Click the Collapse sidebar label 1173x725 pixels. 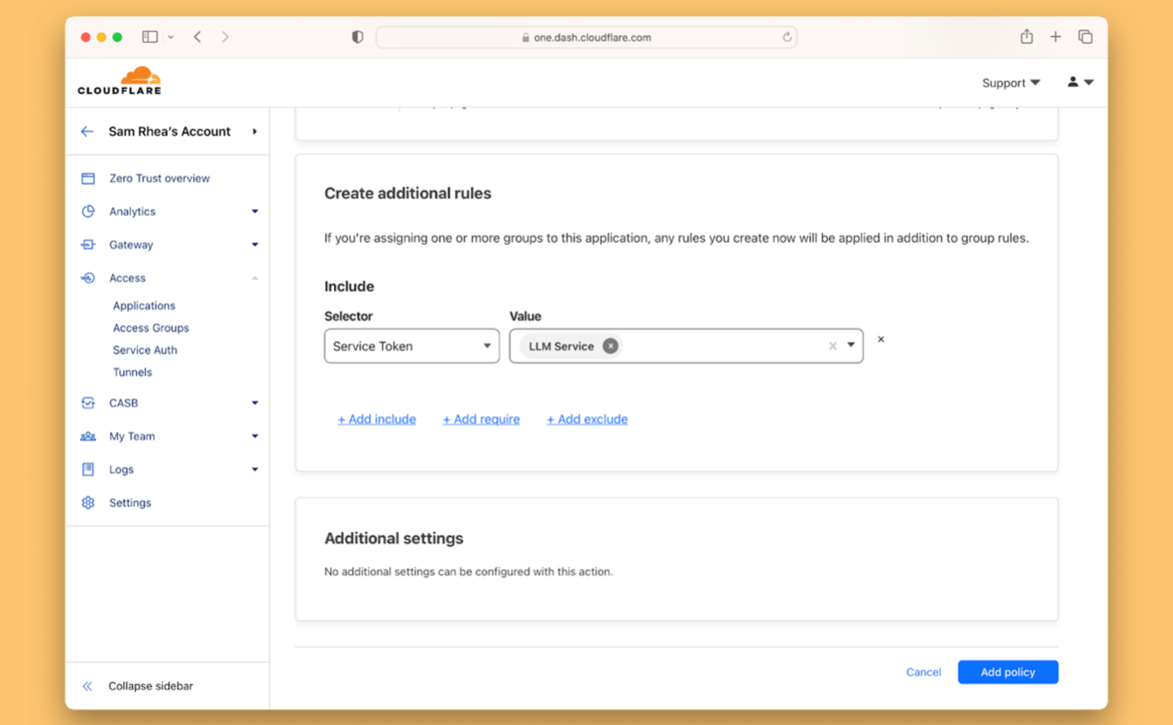151,686
